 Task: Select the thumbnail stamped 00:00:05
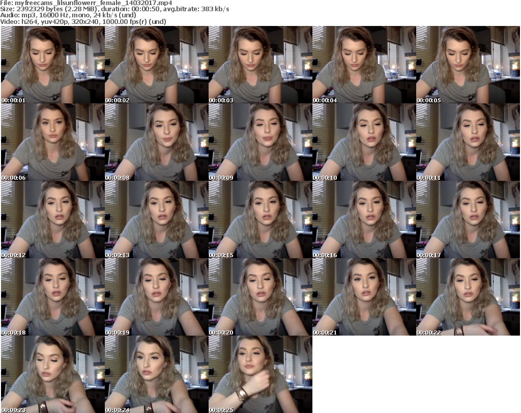468,65
